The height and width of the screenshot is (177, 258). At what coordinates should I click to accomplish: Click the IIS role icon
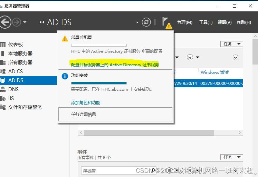click(x=3, y=98)
